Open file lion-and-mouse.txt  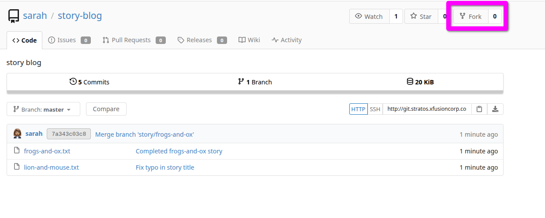click(52, 167)
